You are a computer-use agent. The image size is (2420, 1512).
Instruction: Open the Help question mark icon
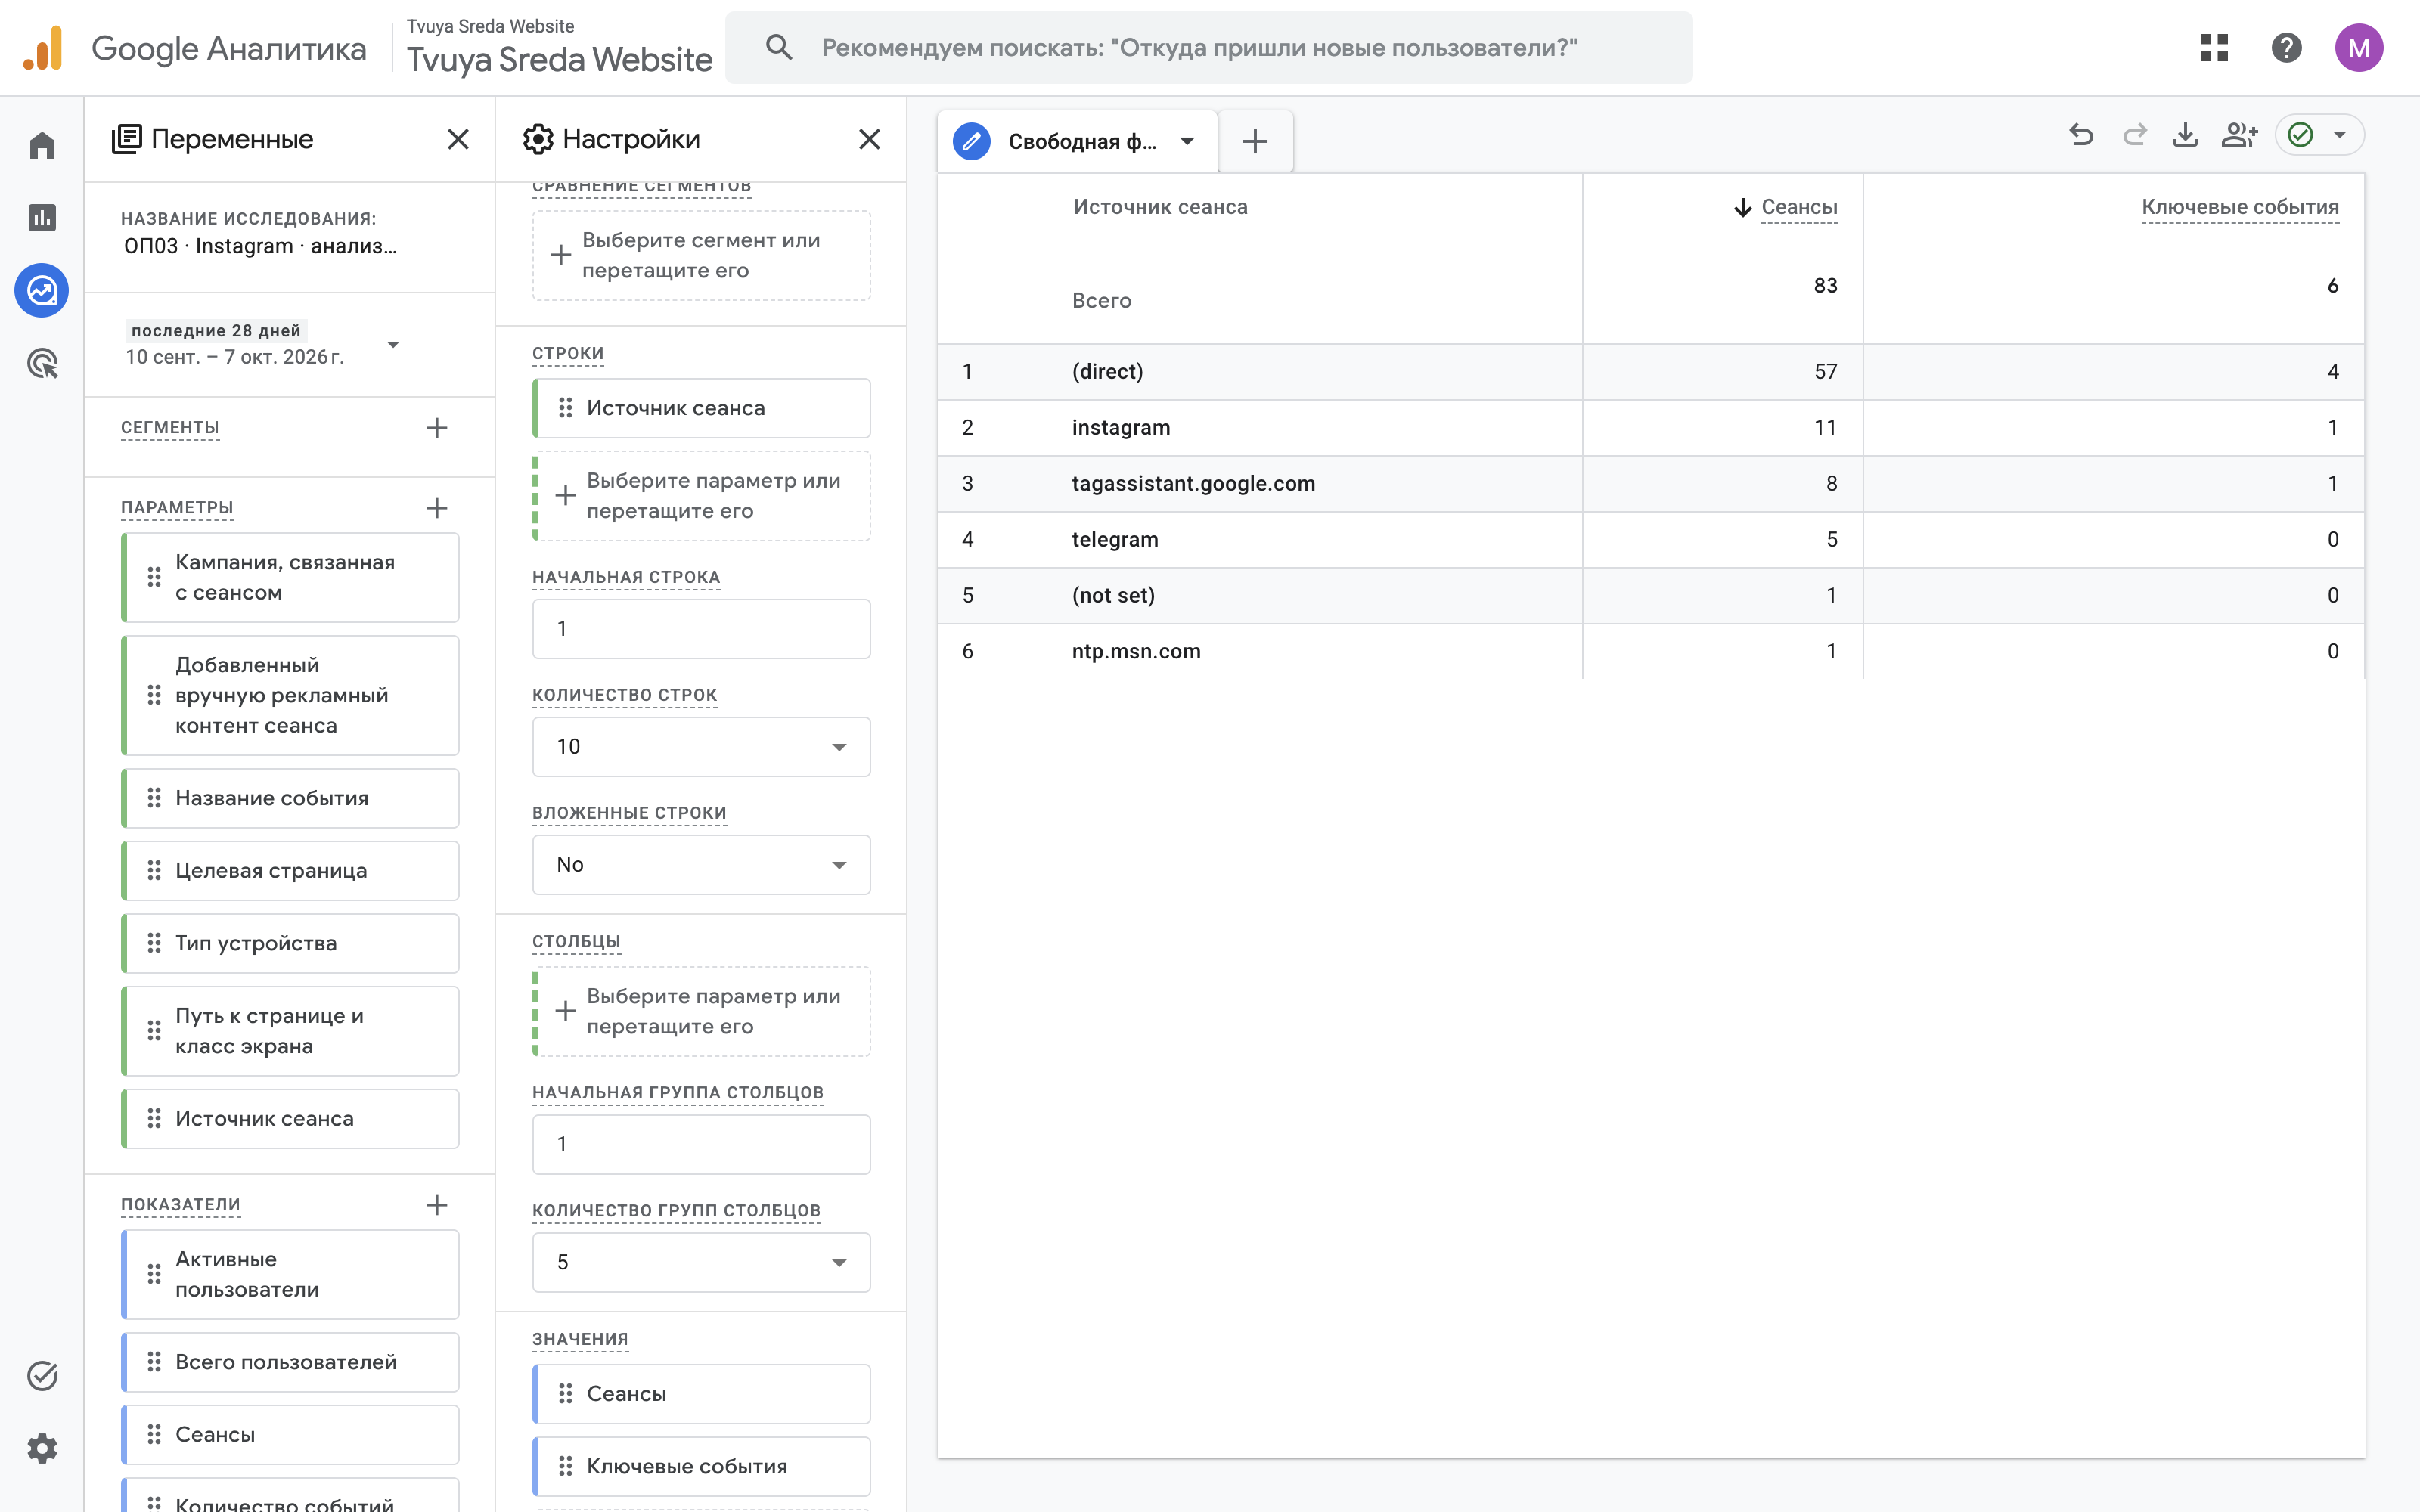coord(2286,47)
